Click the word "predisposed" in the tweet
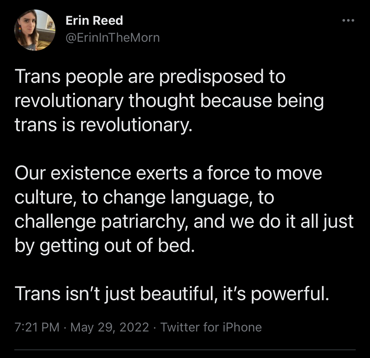370x358 pixels. [211, 77]
